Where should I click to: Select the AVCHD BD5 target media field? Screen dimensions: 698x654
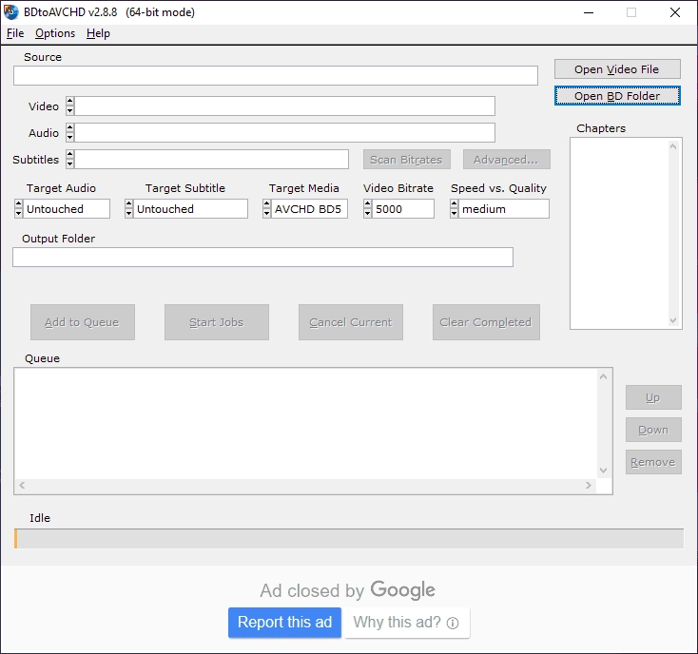309,209
